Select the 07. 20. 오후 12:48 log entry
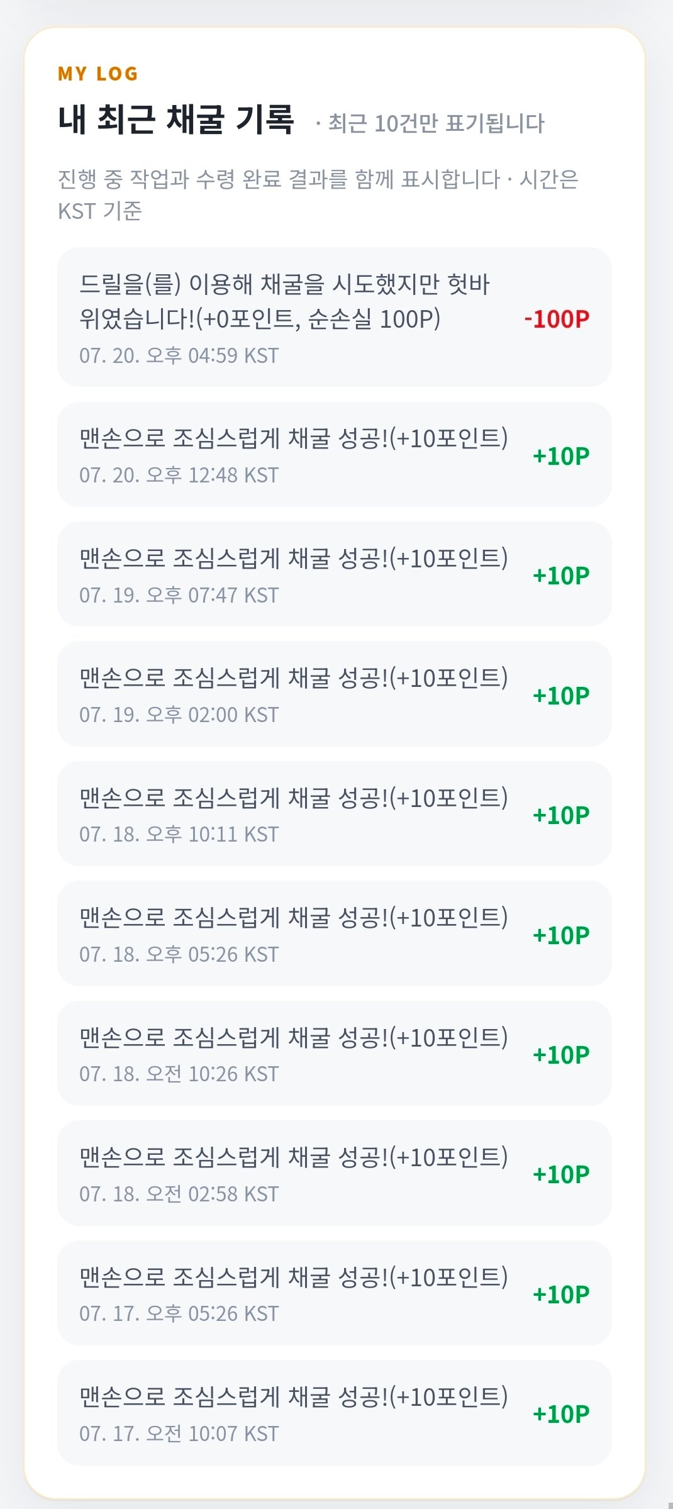This screenshot has height=1509, width=673. 334,454
